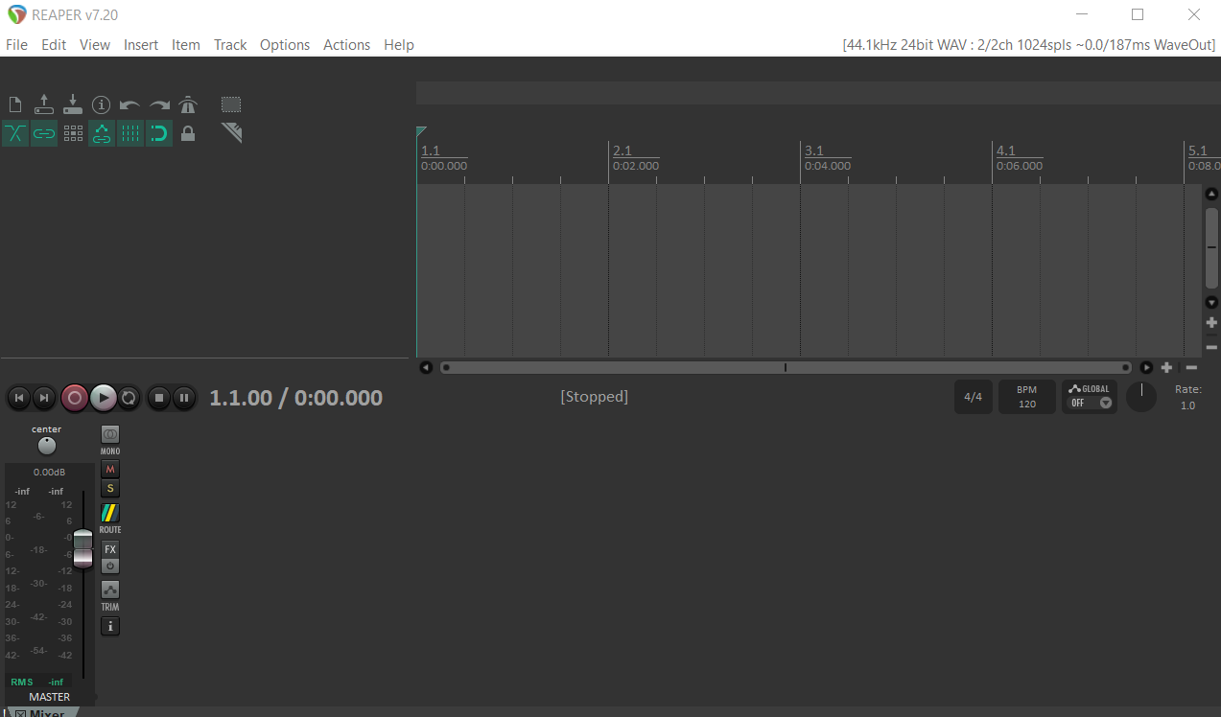Viewport: 1221px width, 717px height.
Task: Open the View menu
Action: (x=95, y=45)
